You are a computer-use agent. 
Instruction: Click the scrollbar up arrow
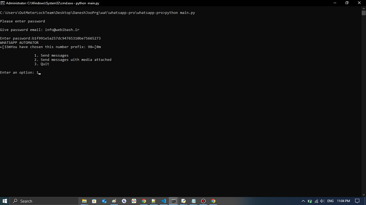point(364,8)
